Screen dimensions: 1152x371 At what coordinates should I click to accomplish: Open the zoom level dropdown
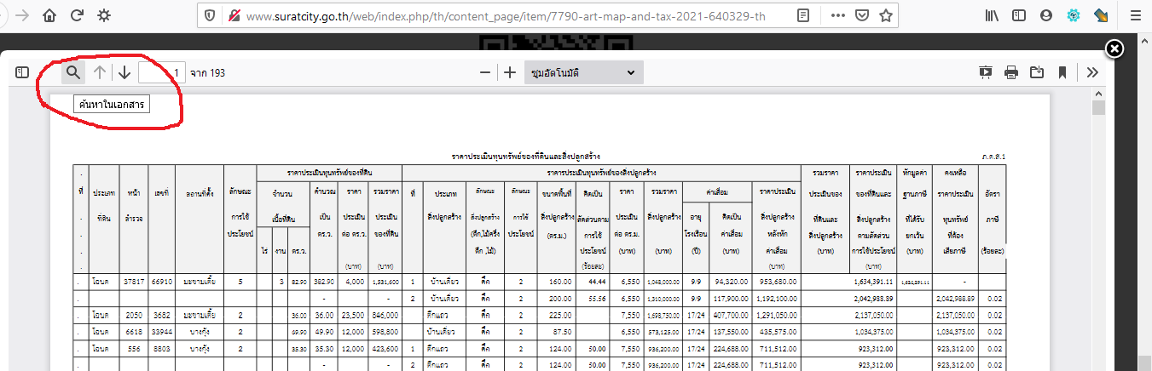pyautogui.click(x=582, y=72)
